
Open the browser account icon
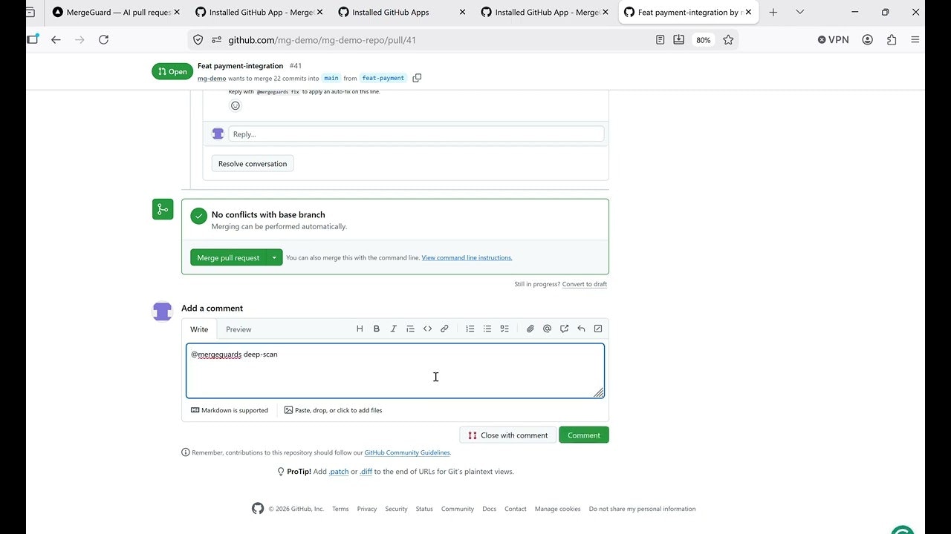[x=867, y=39]
